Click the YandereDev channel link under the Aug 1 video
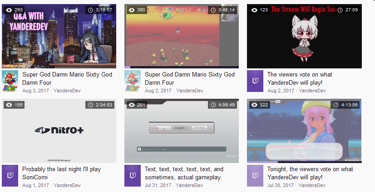This screenshot has height=192, width=375. (67, 185)
